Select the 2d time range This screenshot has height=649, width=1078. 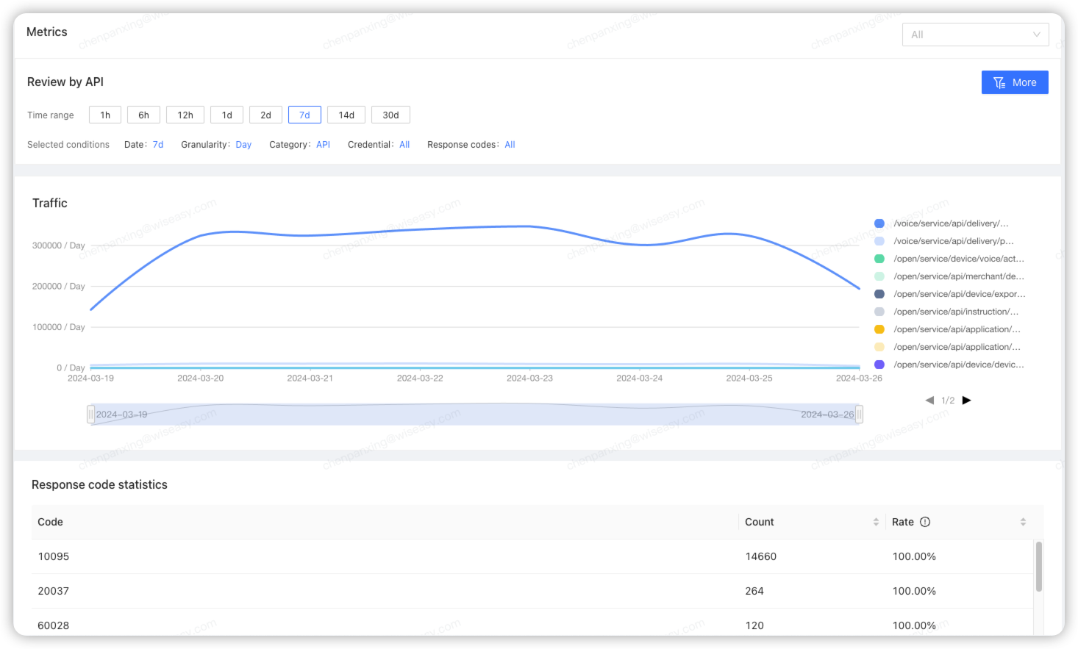[265, 115]
